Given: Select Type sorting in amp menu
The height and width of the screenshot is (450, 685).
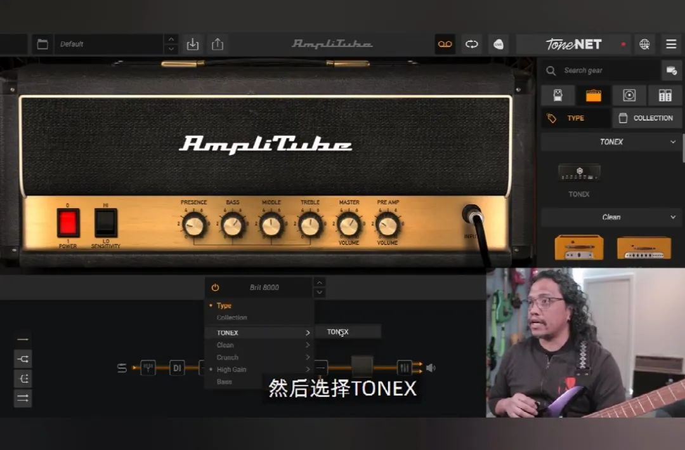Looking at the screenshot, I should point(224,306).
